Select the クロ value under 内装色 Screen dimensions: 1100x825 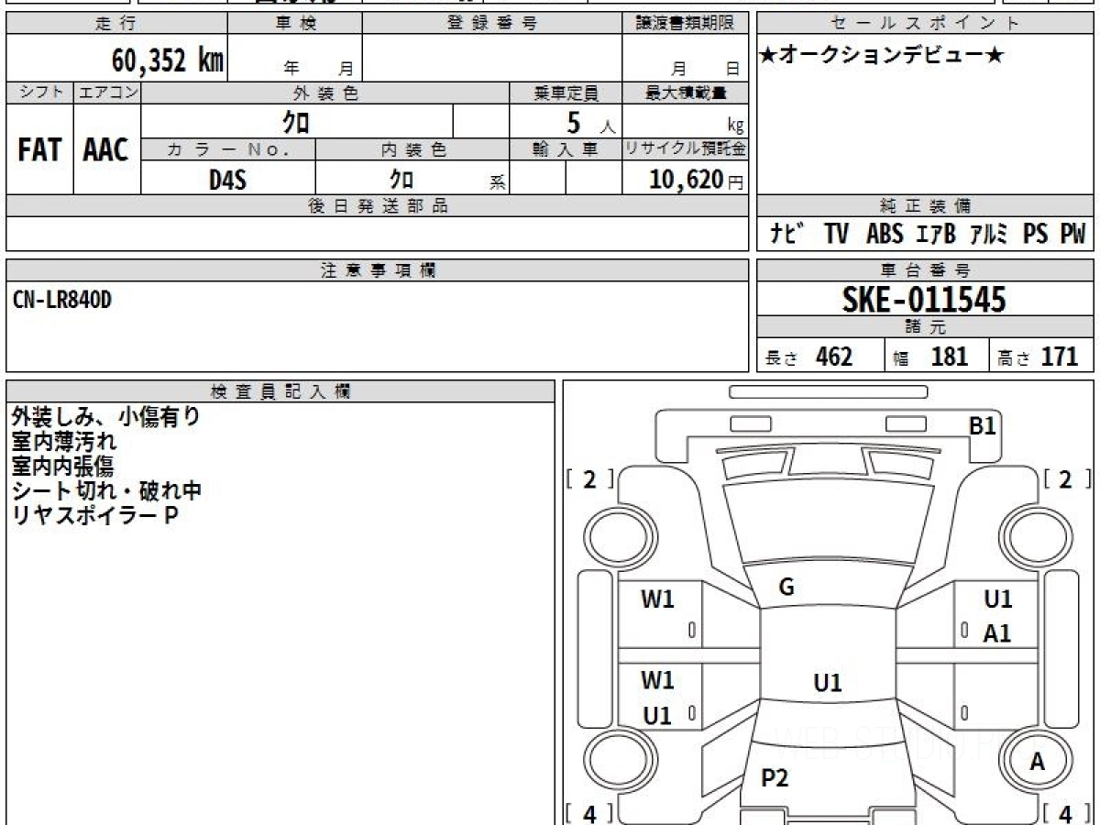coord(401,179)
